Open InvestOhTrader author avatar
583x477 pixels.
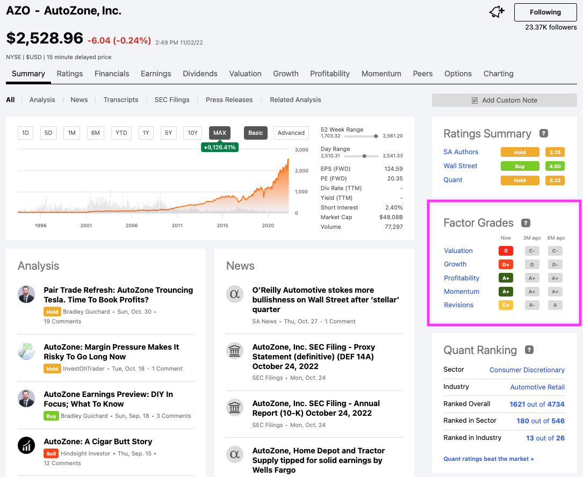pyautogui.click(x=26, y=351)
